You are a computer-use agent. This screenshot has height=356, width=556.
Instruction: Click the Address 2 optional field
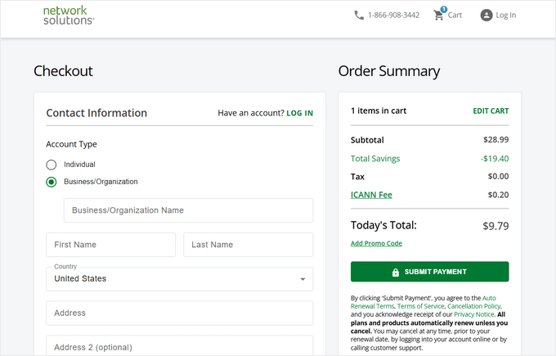coord(179,346)
